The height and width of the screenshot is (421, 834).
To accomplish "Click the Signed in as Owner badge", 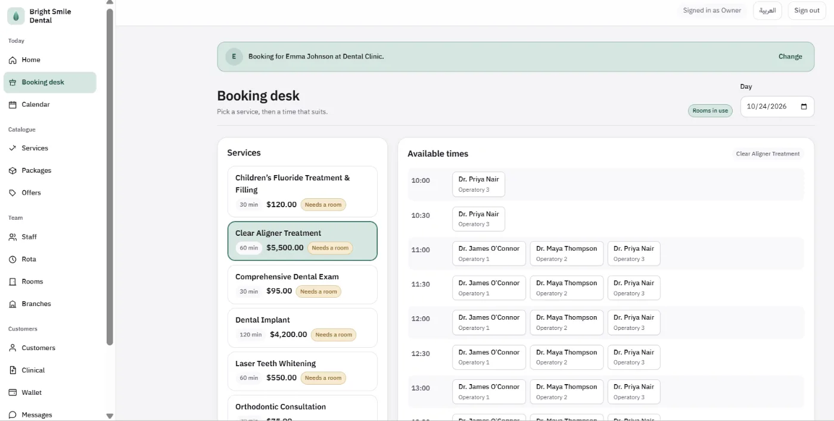I will click(x=712, y=11).
